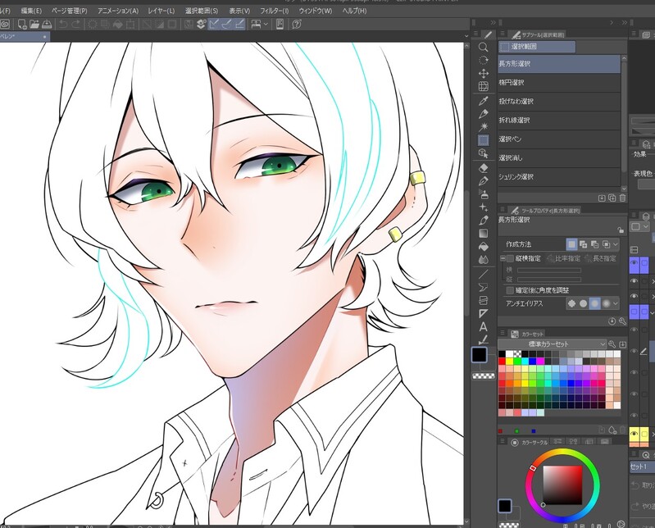Choose no anti-aliasing option for アンチエイリアス
Viewport: 655px width, 528px height.
[571, 303]
